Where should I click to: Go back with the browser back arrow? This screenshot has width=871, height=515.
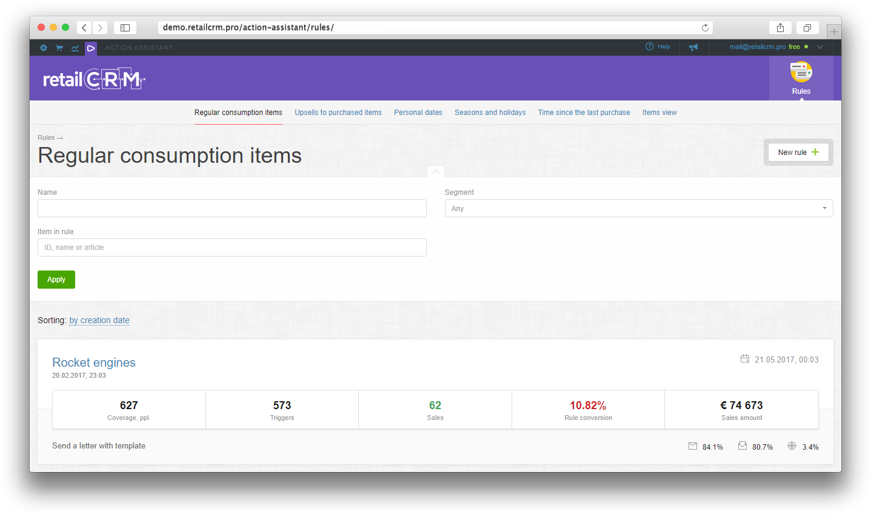(x=84, y=27)
